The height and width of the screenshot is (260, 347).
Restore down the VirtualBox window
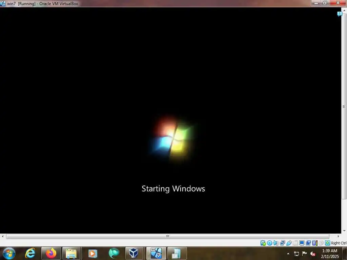pos(325,3)
